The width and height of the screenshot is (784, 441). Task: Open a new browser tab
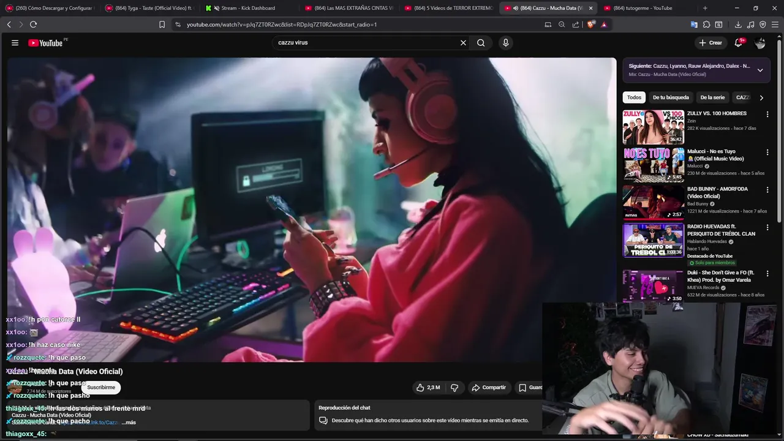pos(705,8)
